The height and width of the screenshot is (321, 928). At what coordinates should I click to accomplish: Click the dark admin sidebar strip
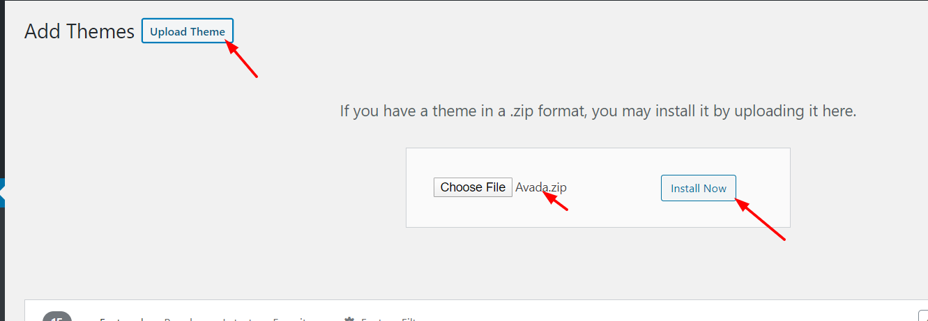(2, 160)
